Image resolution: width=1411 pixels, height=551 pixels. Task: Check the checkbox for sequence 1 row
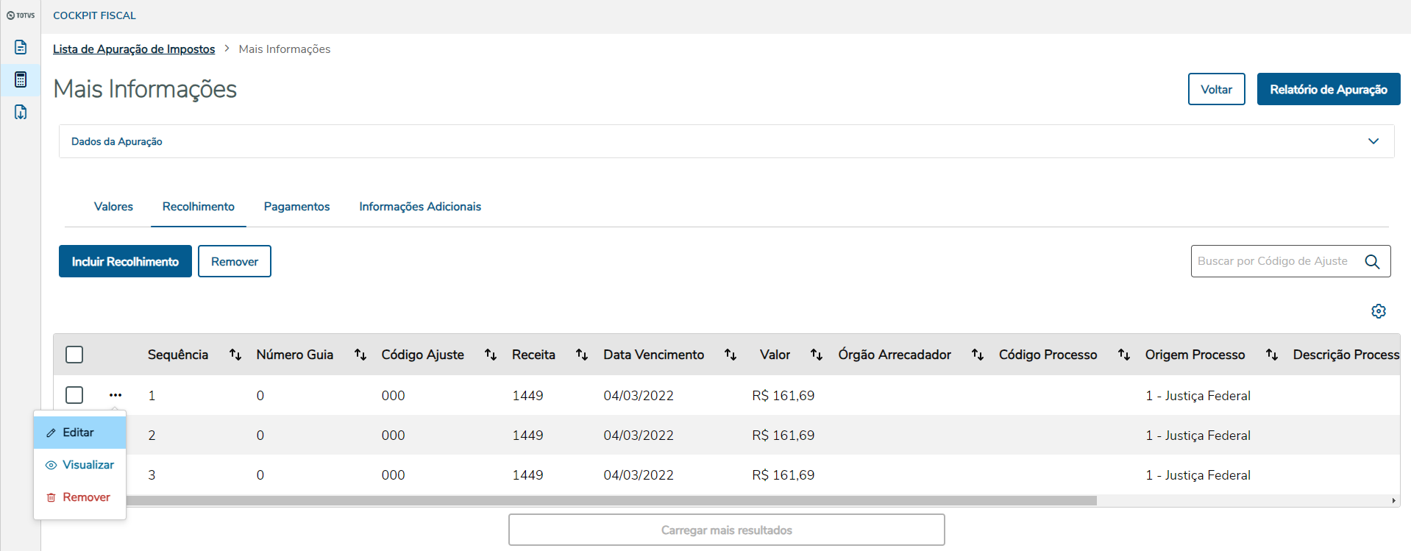pyautogui.click(x=74, y=395)
